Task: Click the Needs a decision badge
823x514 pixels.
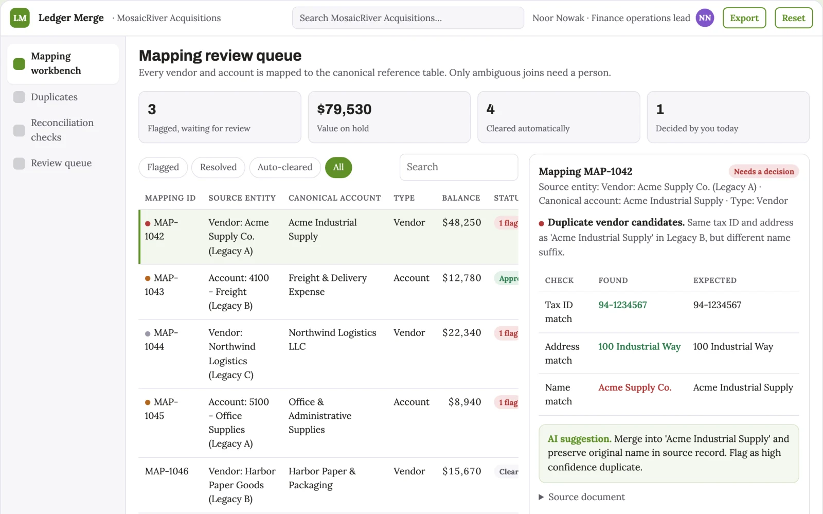Action: pyautogui.click(x=763, y=171)
